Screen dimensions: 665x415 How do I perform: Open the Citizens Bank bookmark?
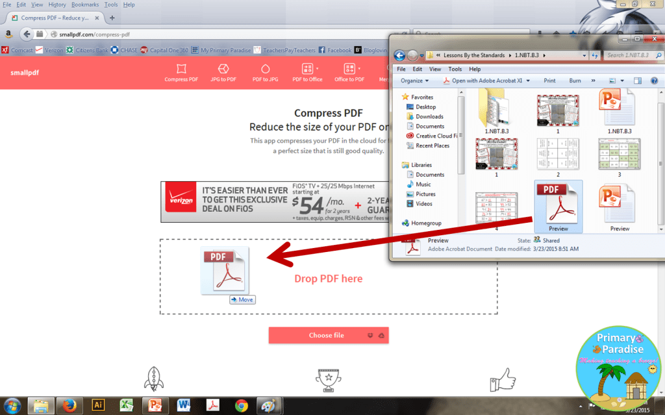pyautogui.click(x=87, y=50)
